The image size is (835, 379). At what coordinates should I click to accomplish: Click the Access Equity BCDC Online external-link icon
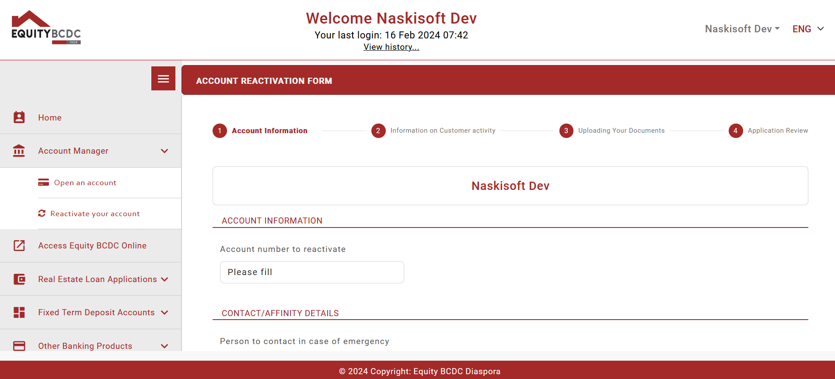pyautogui.click(x=19, y=245)
